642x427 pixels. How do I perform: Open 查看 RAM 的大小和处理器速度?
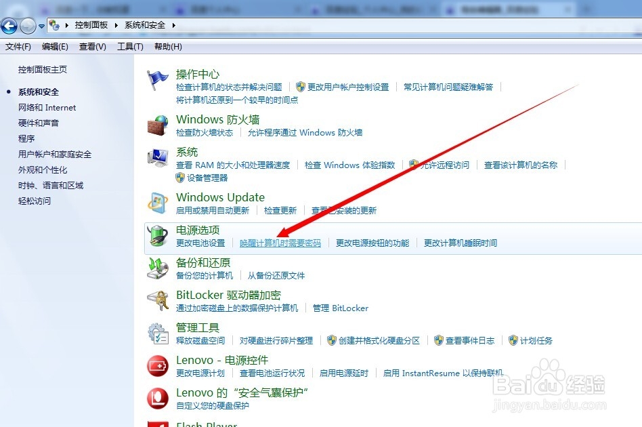[x=232, y=165]
